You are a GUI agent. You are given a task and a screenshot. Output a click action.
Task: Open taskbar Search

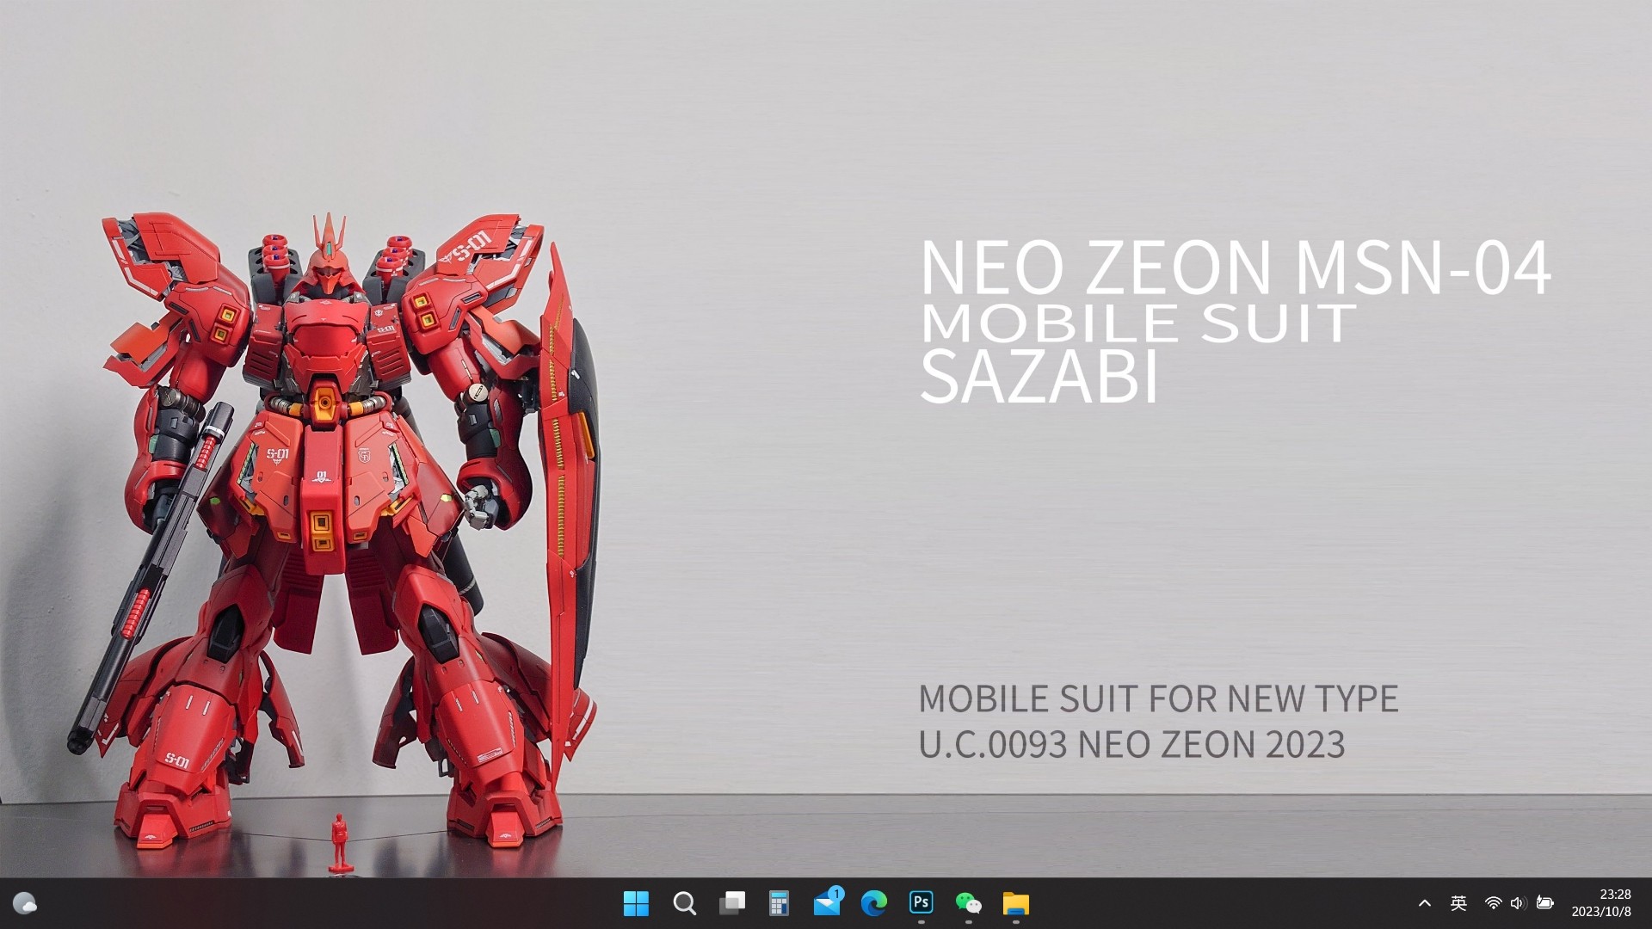pos(684,903)
